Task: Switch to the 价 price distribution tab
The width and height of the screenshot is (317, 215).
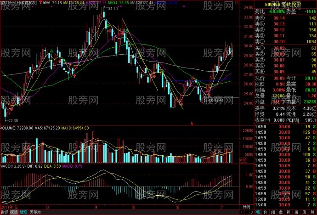Action: point(266,212)
